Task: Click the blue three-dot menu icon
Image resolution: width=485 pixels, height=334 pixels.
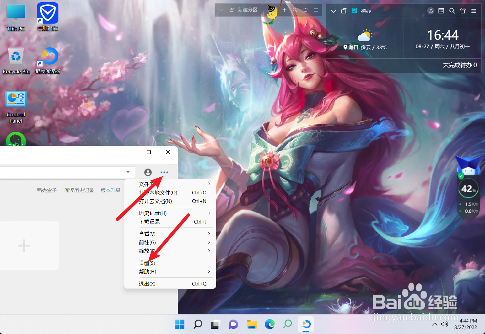Action: [x=164, y=172]
